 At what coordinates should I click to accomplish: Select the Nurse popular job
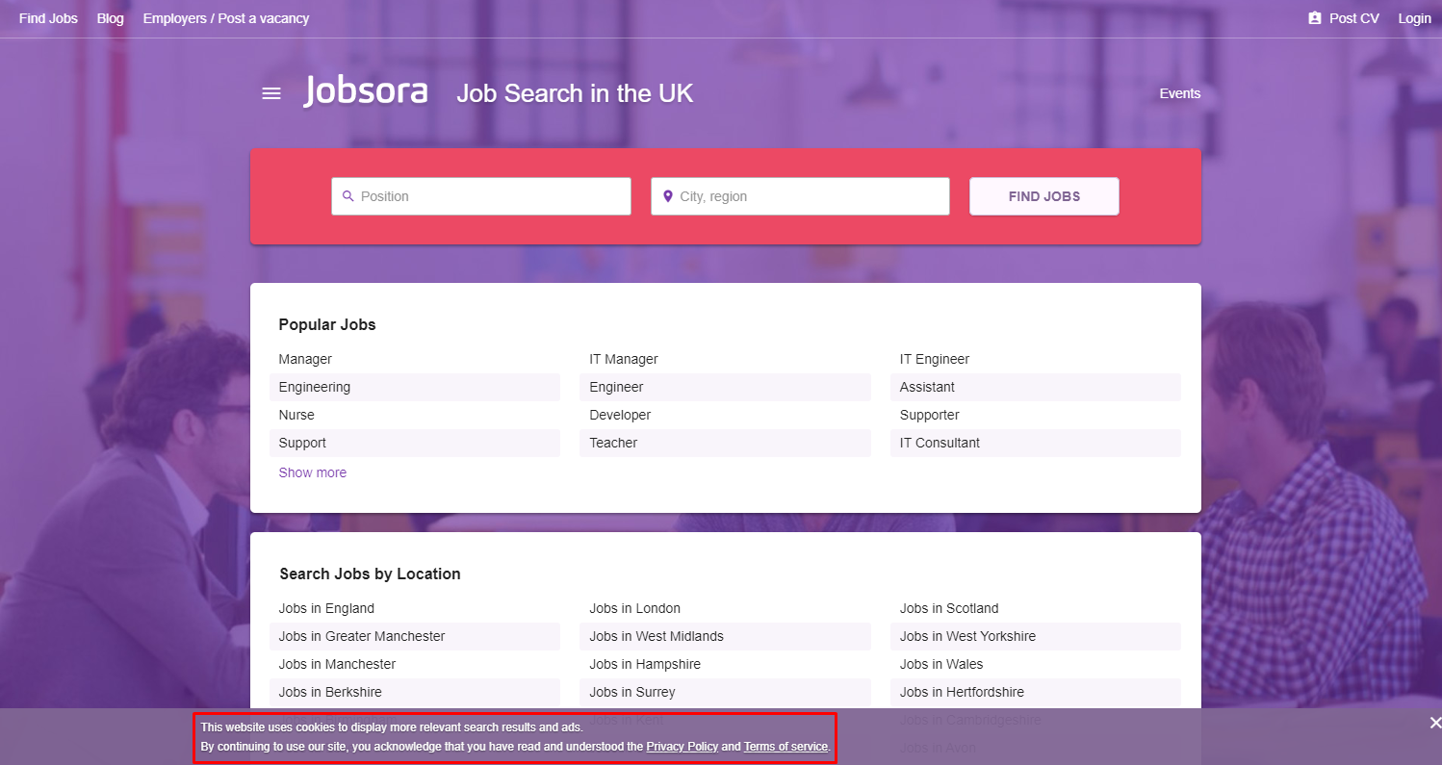296,415
